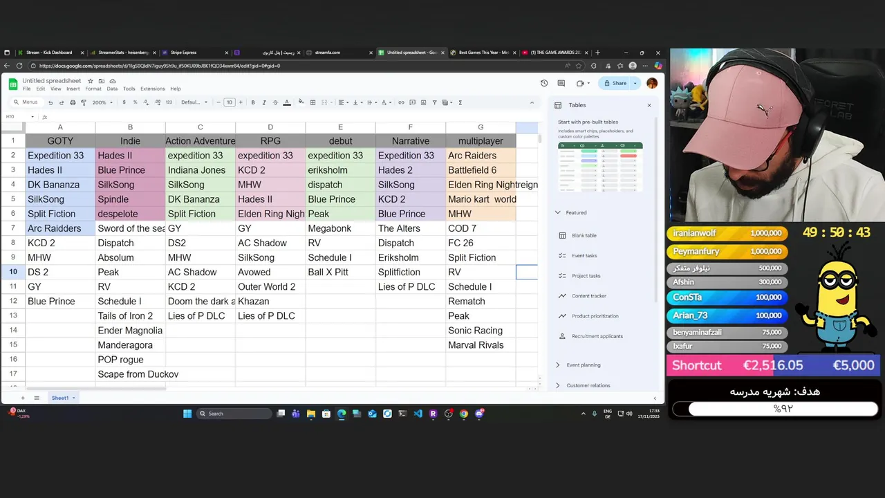
Task: Increase font size with plus button
Action: (241, 102)
